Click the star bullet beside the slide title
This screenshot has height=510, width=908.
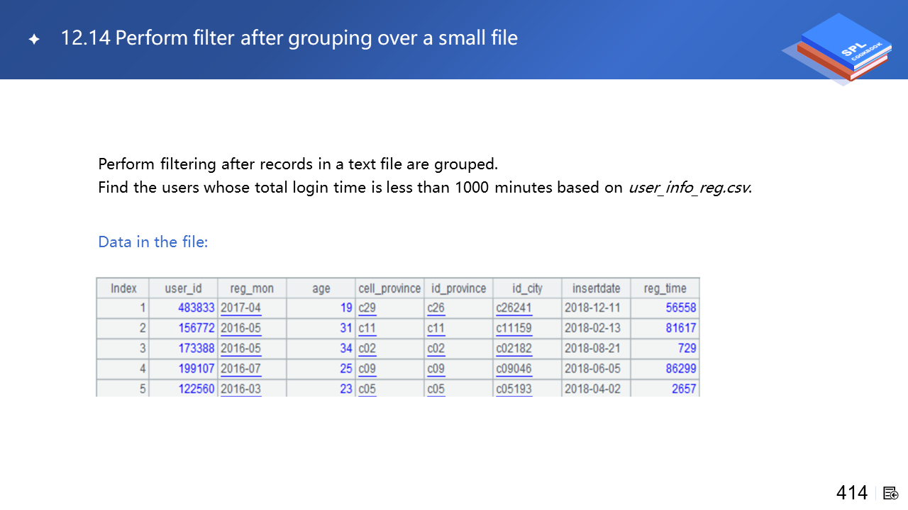click(33, 40)
